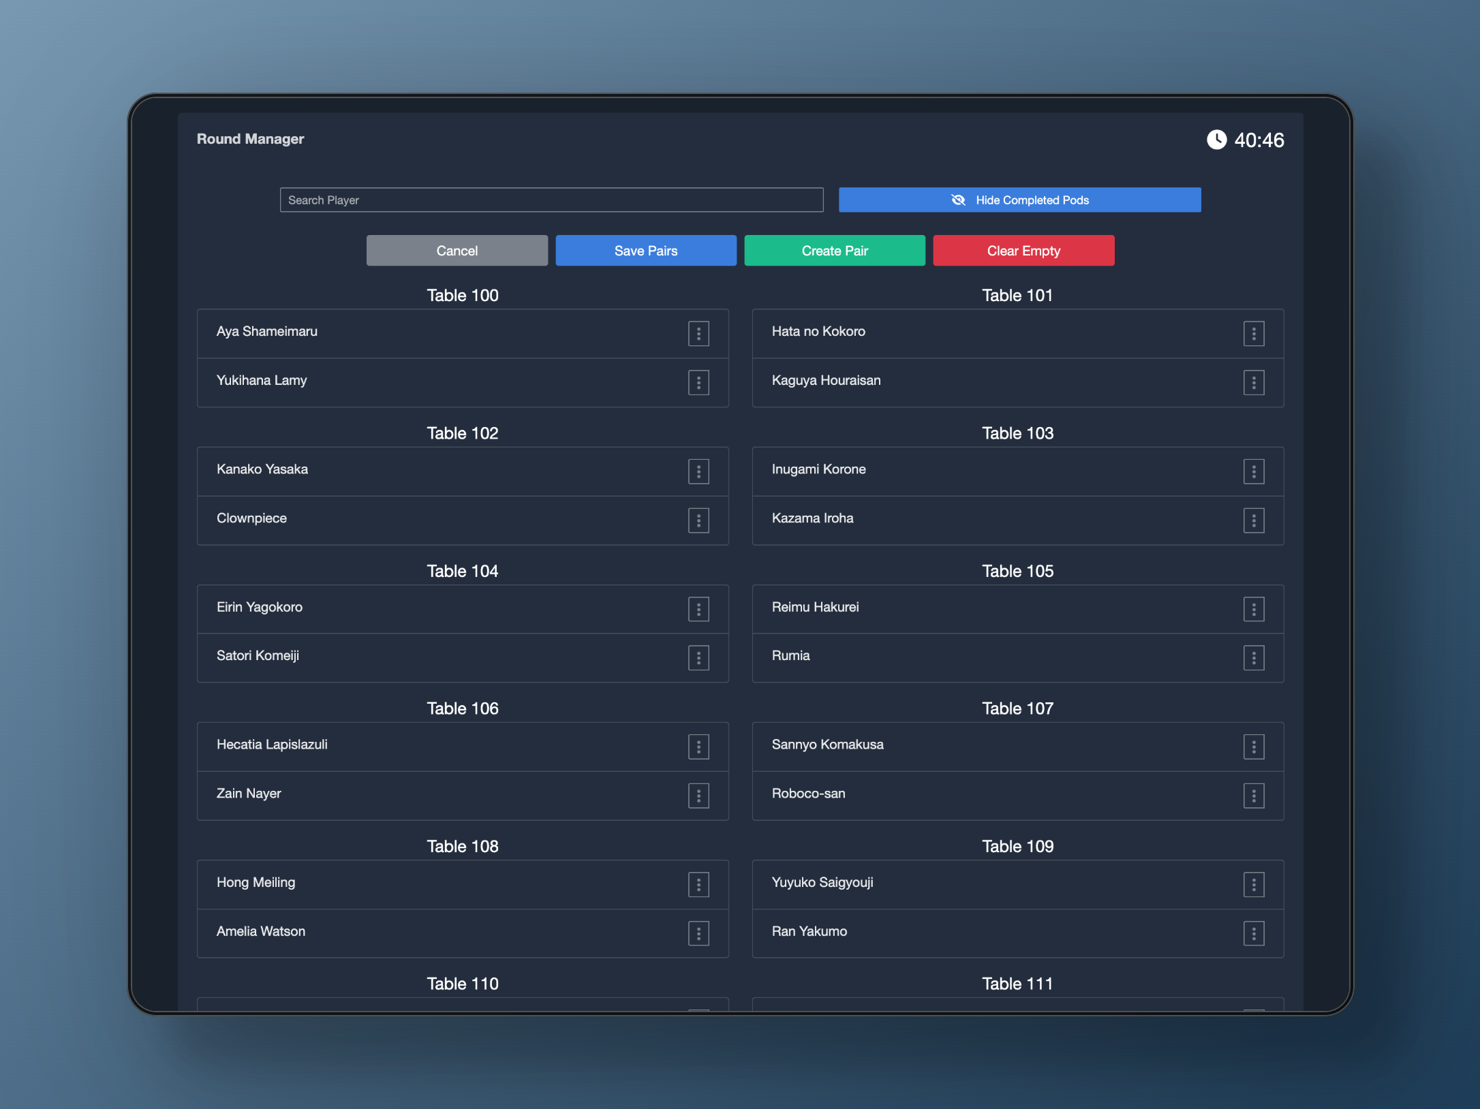Expand actions dropdown for Hecatia Lapislazuli
This screenshot has height=1109, width=1480.
[x=698, y=747]
